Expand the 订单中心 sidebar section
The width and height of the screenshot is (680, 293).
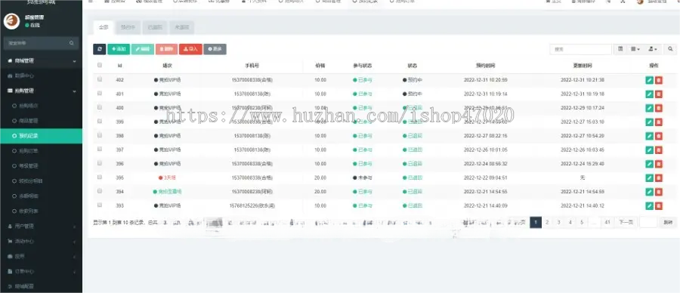42,271
